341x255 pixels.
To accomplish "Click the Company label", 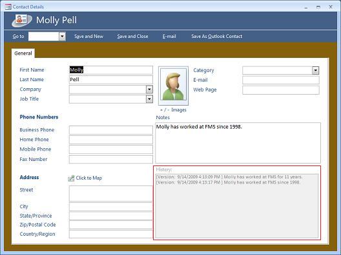I will pos(30,90).
